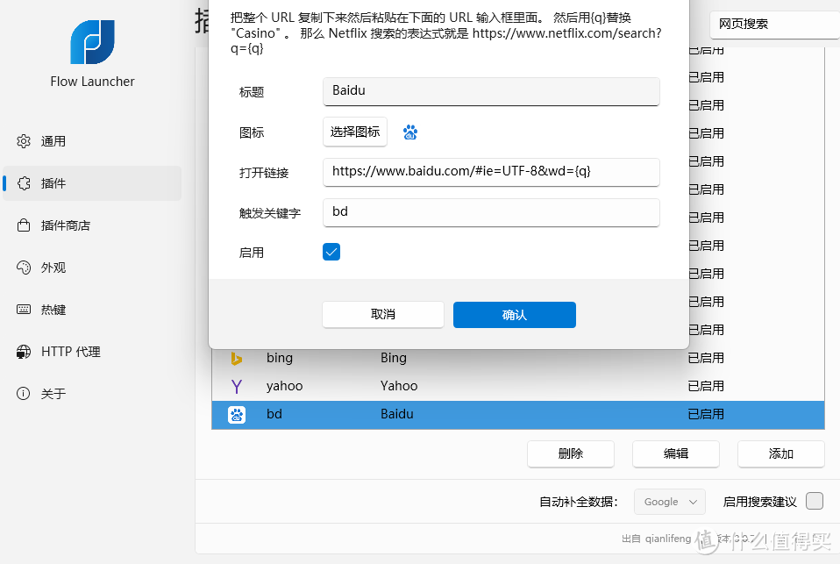
Task: Click the 热键 keyboard icon
Action: pyautogui.click(x=24, y=310)
